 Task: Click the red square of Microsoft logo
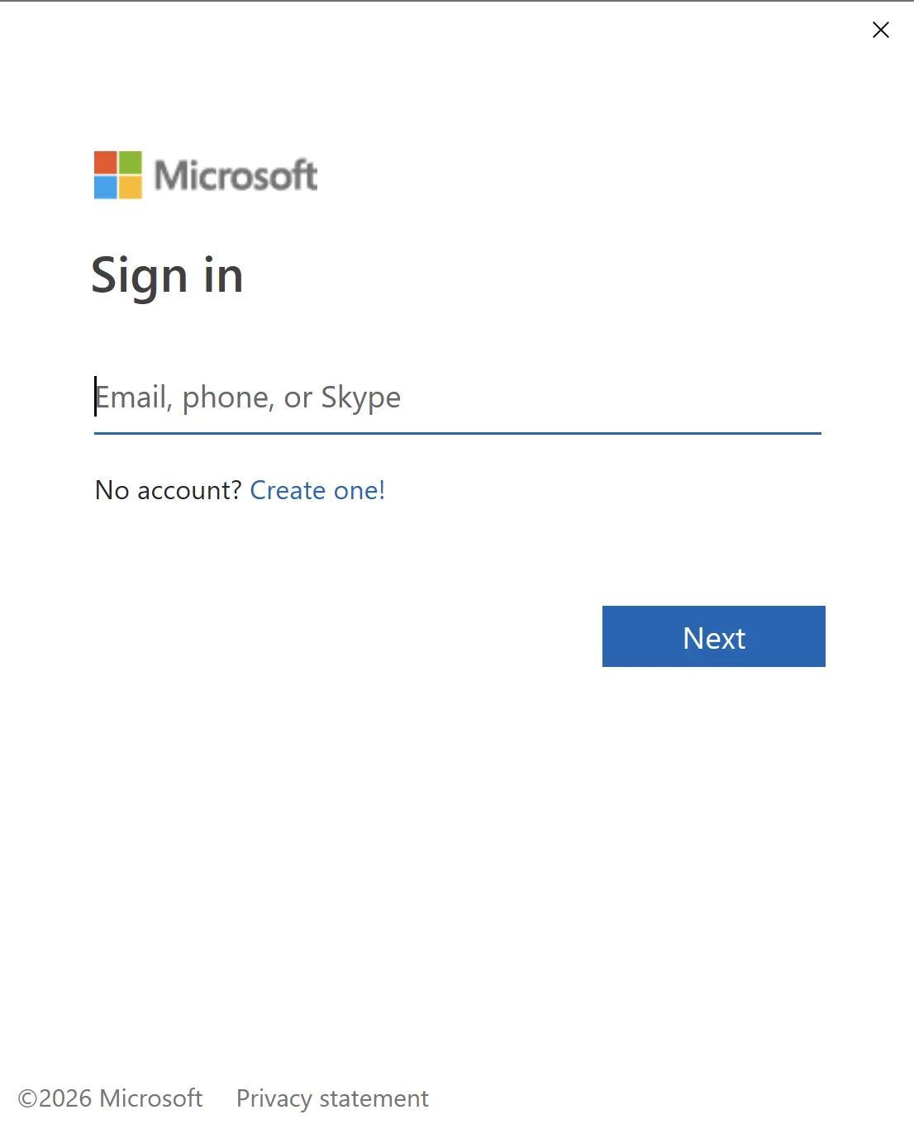coord(106,163)
